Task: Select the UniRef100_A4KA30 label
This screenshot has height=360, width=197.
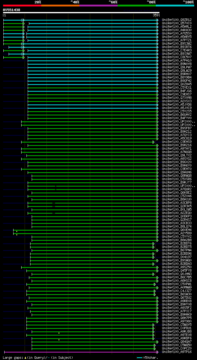Action: [177, 30]
